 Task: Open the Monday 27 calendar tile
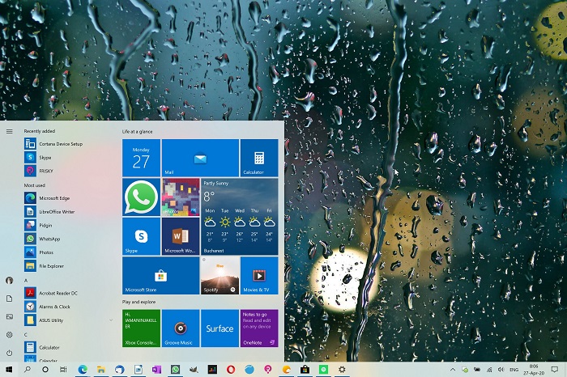(x=141, y=158)
